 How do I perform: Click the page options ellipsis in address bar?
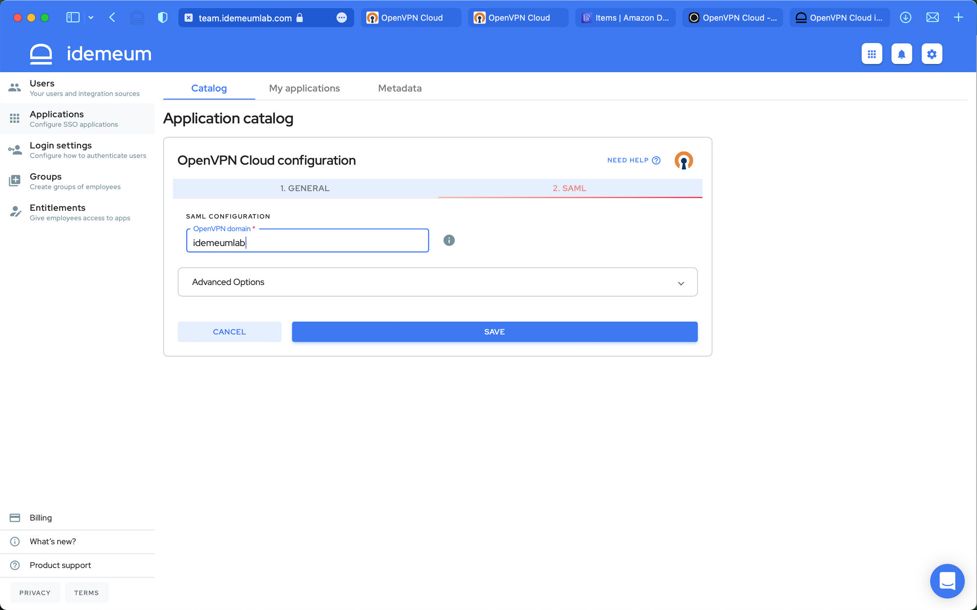click(x=341, y=18)
